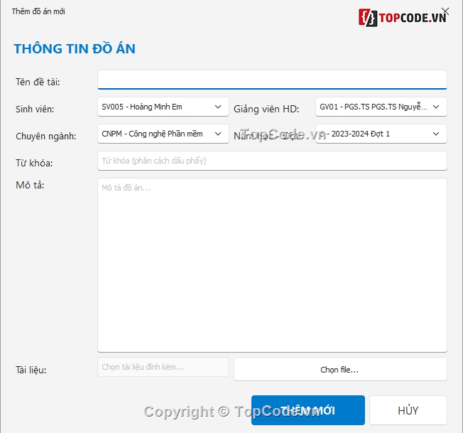Click the Giảng viên HD label
The width and height of the screenshot is (463, 433).
pyautogui.click(x=266, y=109)
